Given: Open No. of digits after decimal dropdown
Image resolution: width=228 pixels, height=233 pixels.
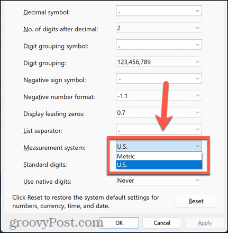Looking at the screenshot, I should click(x=159, y=28).
